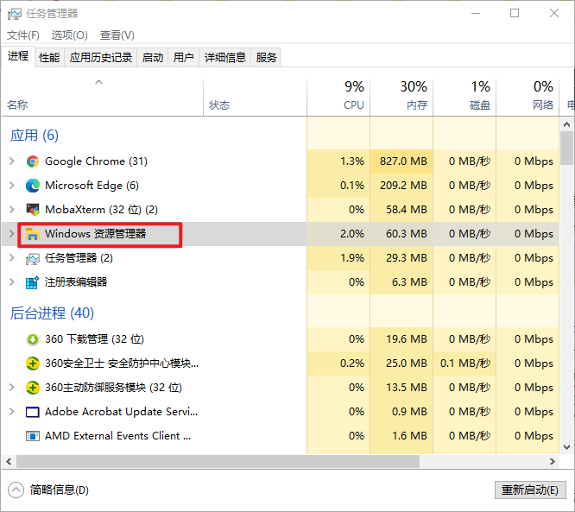This screenshot has width=575, height=512.
Task: Click the vertical scrollbar thumb
Action: coord(567,149)
